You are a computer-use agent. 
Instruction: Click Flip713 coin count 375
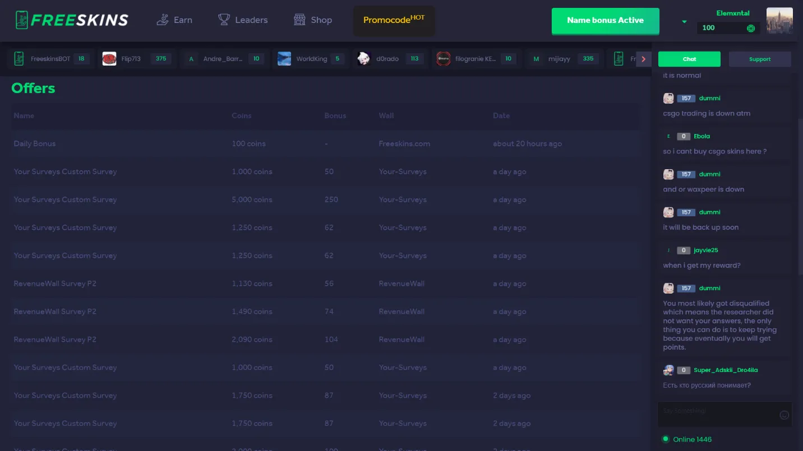click(x=161, y=59)
